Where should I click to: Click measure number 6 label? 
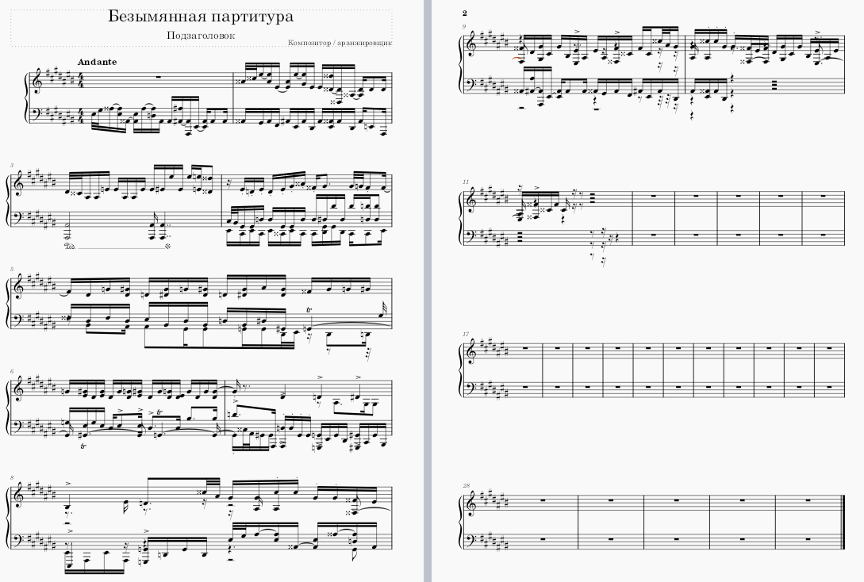(12, 372)
